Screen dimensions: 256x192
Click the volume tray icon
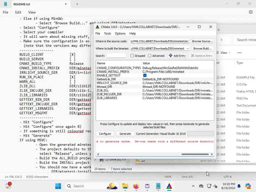215,186
